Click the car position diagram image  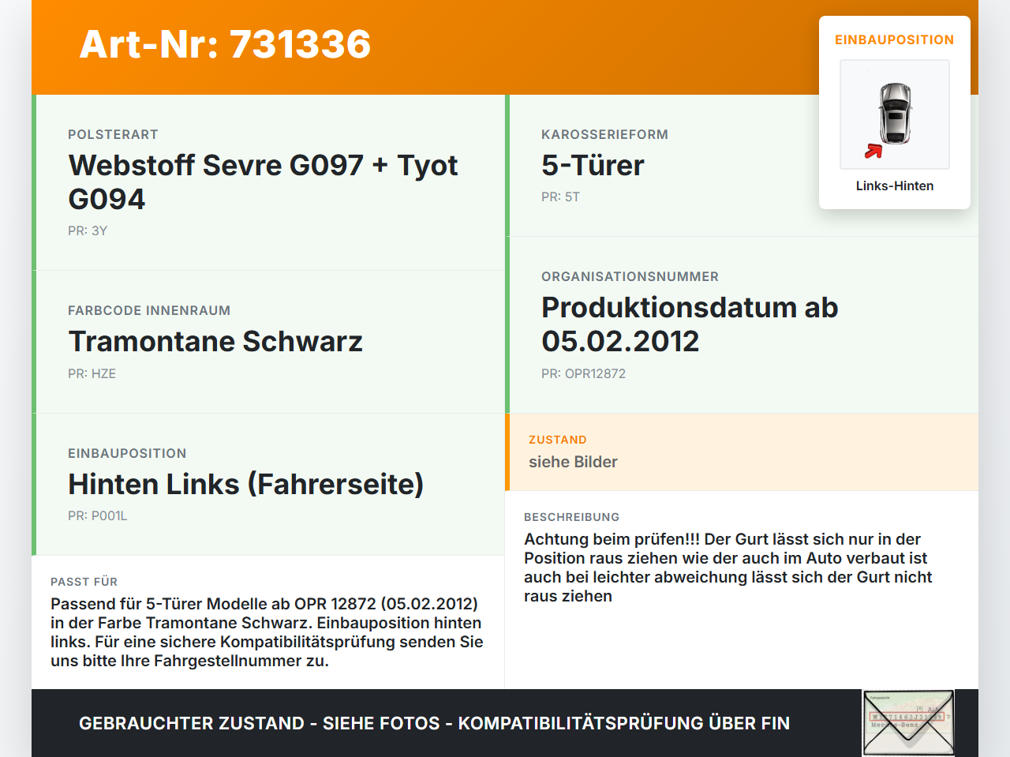click(x=895, y=114)
